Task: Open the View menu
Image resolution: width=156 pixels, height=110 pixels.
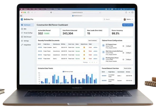Action: coord(38,9)
